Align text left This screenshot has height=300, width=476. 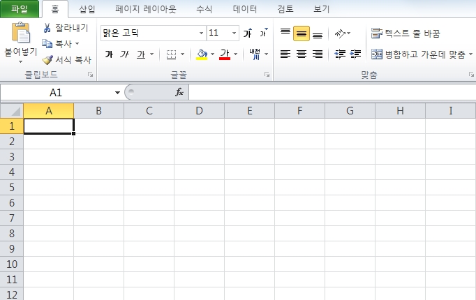285,54
